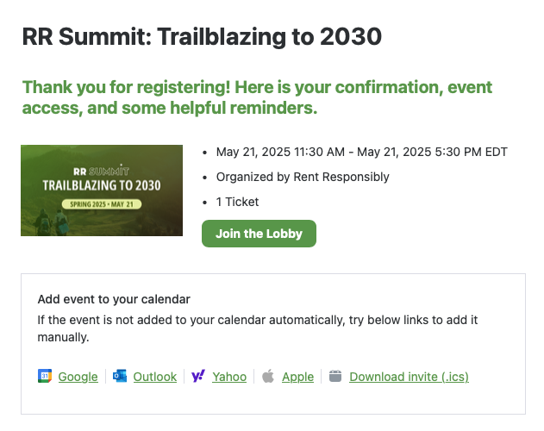Screen dimensions: 544x431
Task: Add event via the Apple link
Action: click(x=297, y=377)
